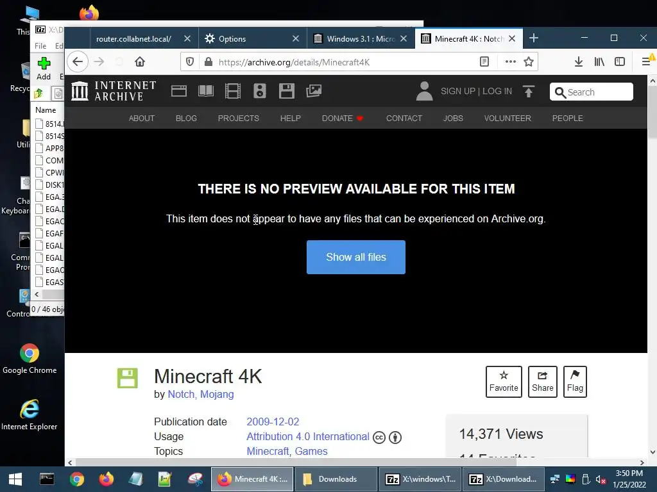Click the page vertical scrollbar thumb

click(x=652, y=112)
